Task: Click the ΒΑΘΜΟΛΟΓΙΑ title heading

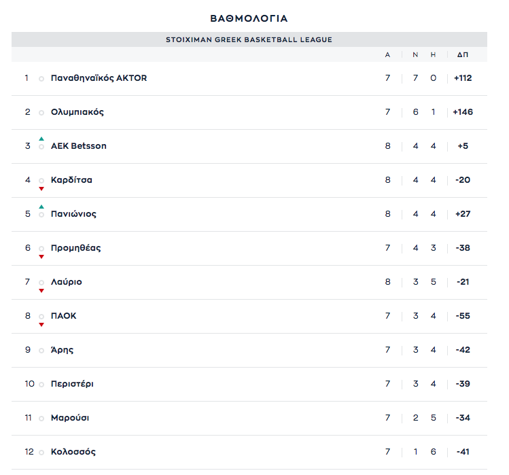Action: point(249,18)
